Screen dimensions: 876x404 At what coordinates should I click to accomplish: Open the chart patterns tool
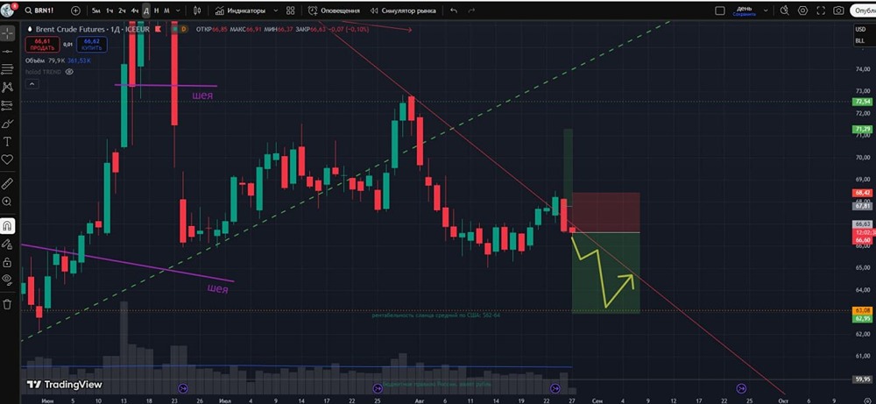pyautogui.click(x=7, y=87)
